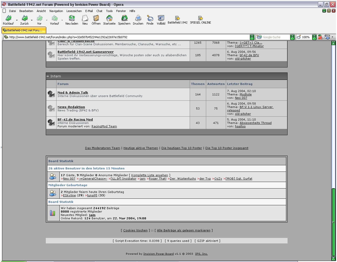This screenshot has width=337, height=262.
Task: Reload the page with Neu laden
Action: tap(72, 18)
